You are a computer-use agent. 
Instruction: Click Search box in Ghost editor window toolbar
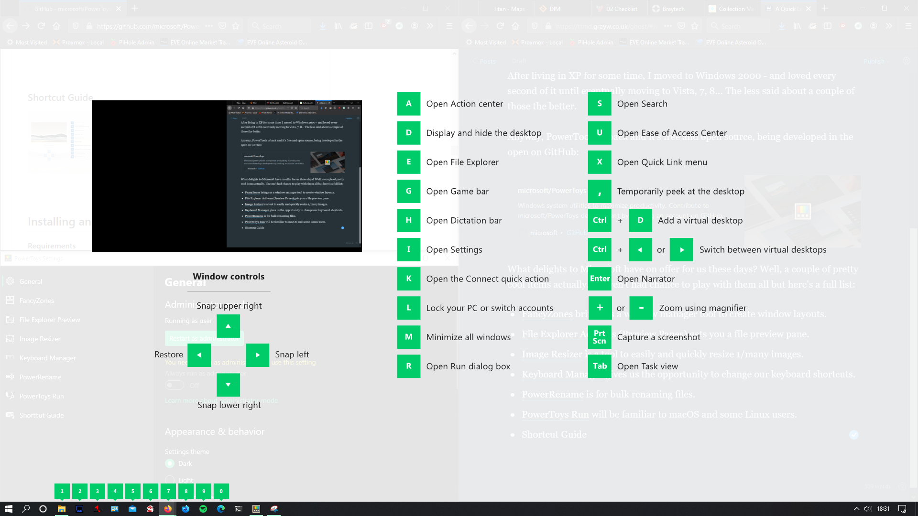click(x=739, y=26)
